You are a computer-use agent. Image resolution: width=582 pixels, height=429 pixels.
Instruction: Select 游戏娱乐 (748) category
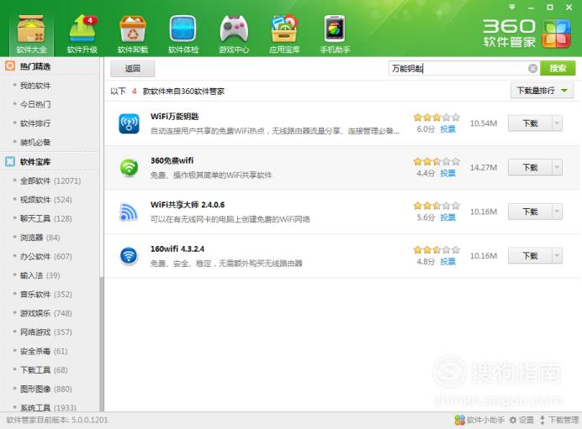45,313
